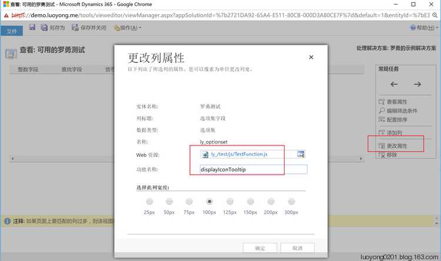Click the browser address bar URL
The height and width of the screenshot is (261, 441).
pyautogui.click(x=220, y=15)
